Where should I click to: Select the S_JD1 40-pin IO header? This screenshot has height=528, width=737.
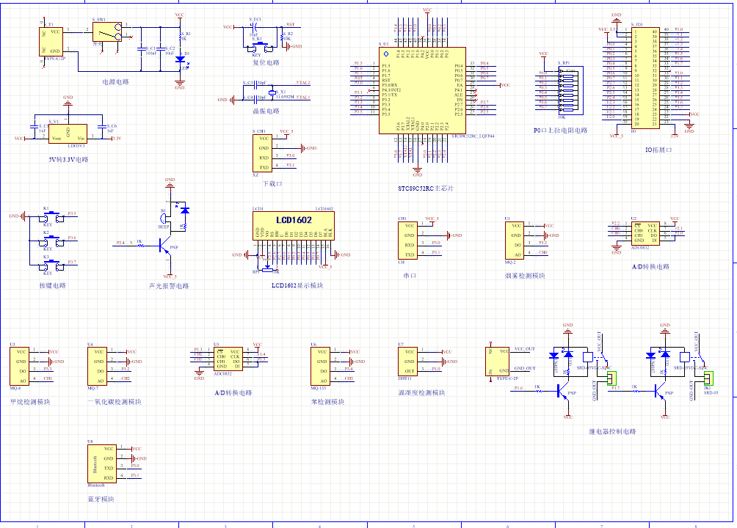pos(645,78)
